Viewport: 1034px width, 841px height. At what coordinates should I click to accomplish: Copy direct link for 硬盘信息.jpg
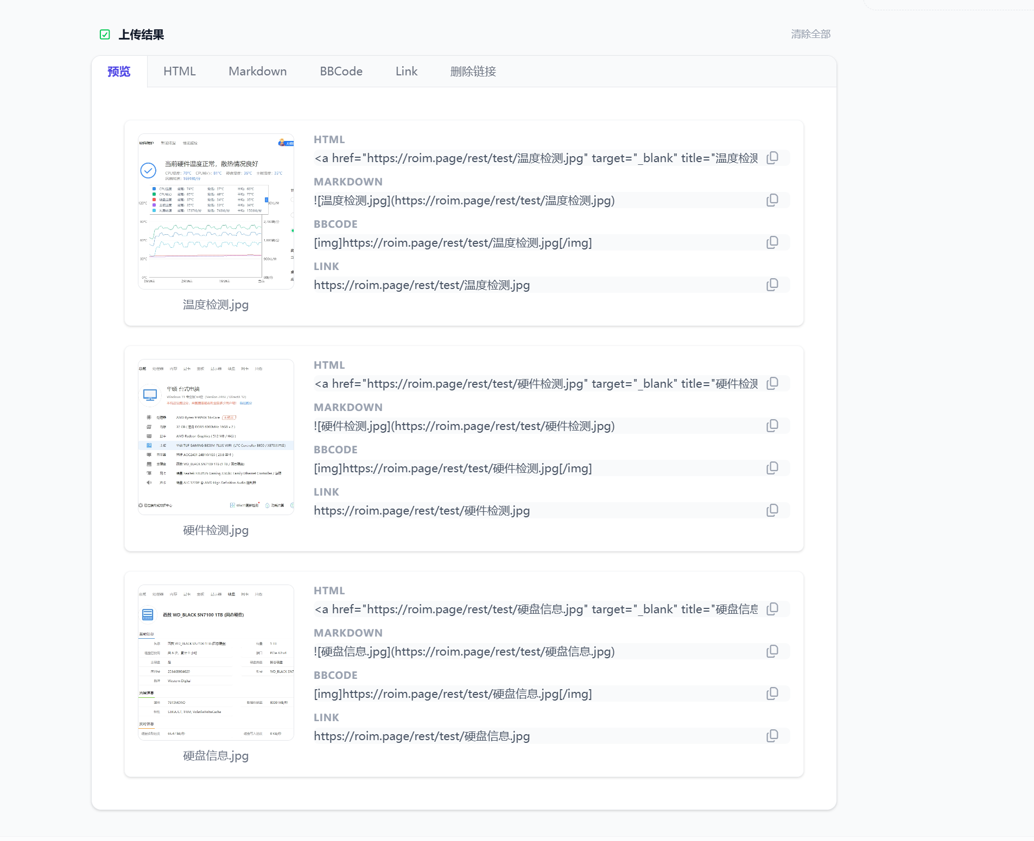(772, 736)
